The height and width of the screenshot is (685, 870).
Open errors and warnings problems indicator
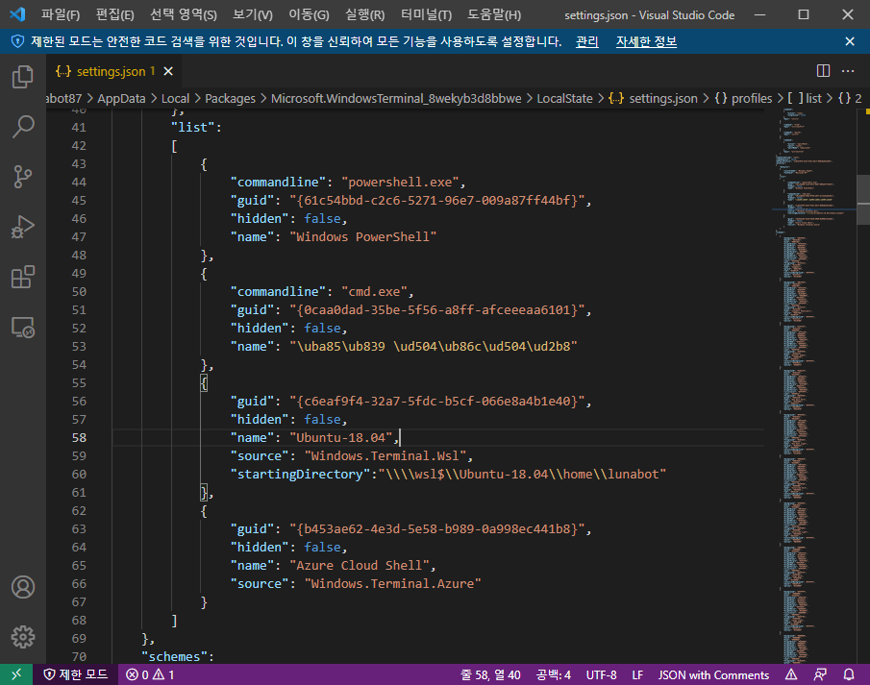[x=150, y=674]
